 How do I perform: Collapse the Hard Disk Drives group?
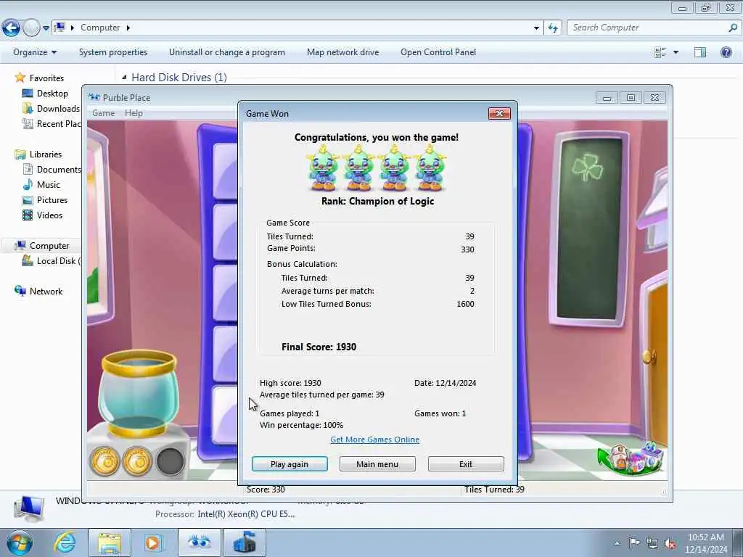tap(124, 77)
